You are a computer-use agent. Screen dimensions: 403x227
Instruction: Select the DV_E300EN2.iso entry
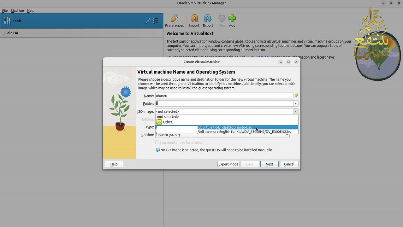pos(227,132)
